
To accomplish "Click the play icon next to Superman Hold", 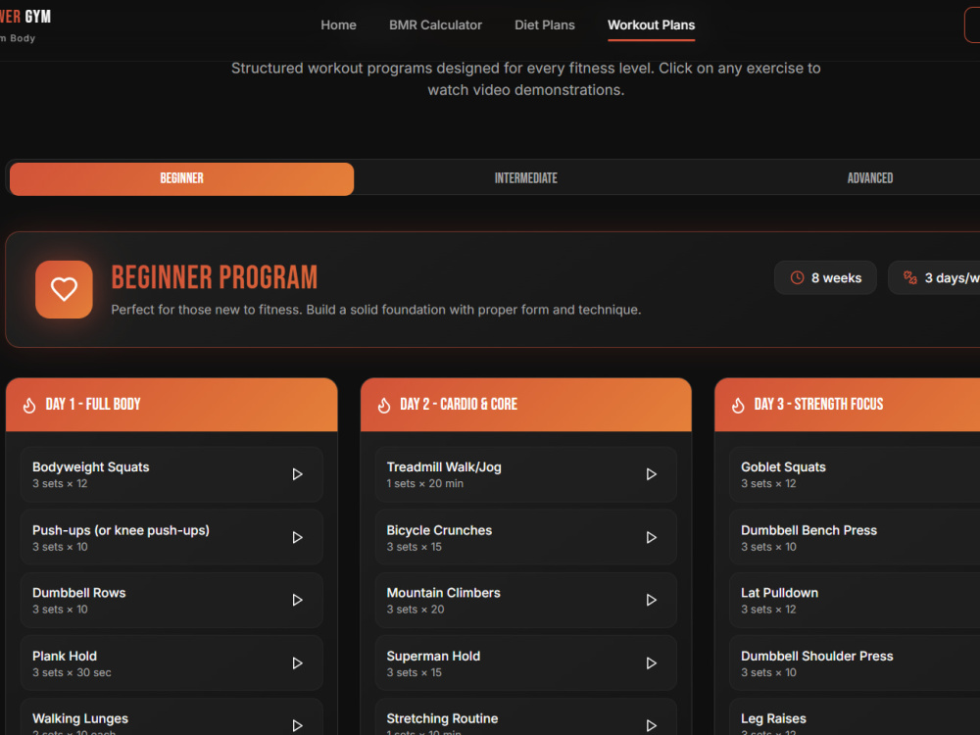I will [x=652, y=663].
